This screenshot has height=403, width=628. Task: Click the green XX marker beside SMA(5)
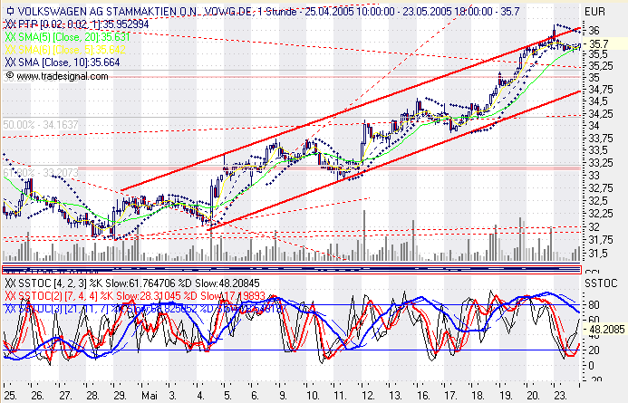tap(10, 37)
